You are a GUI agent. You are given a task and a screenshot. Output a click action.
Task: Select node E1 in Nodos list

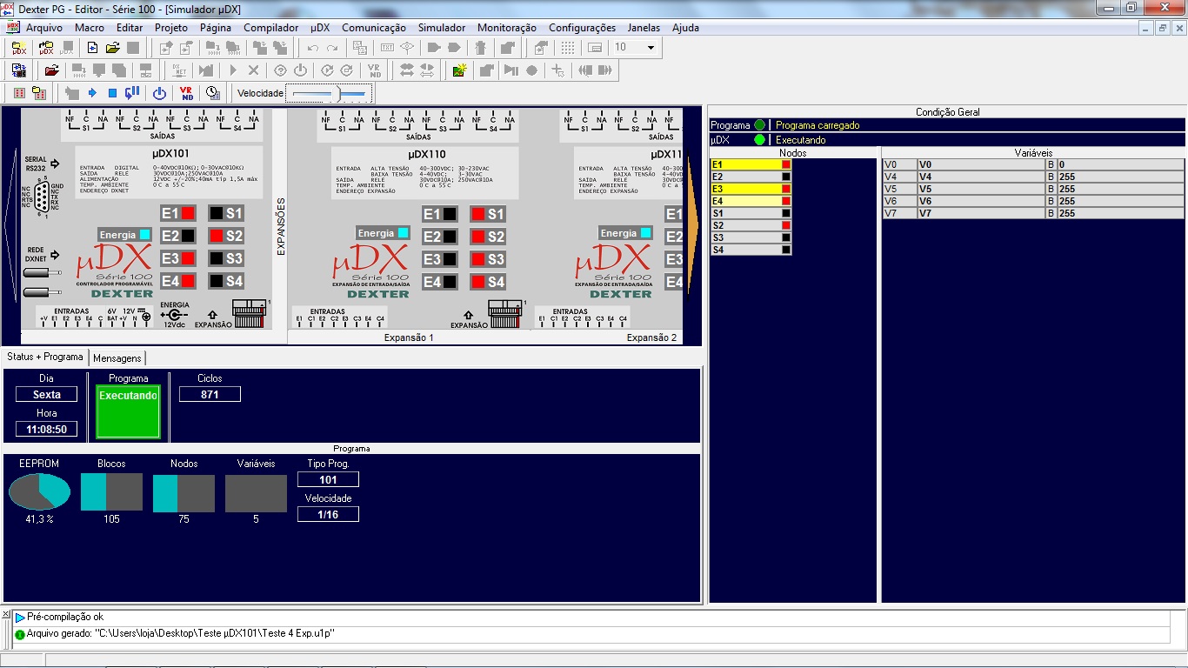pyautogui.click(x=751, y=164)
